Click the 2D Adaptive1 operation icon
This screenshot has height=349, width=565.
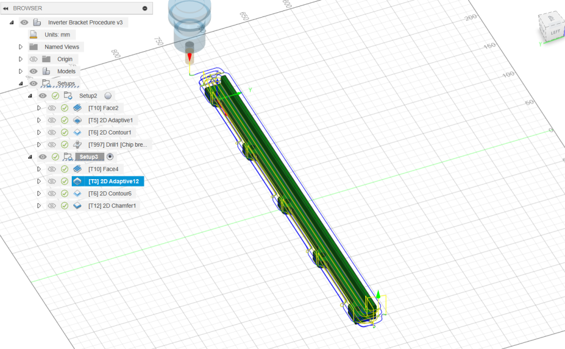click(x=77, y=120)
